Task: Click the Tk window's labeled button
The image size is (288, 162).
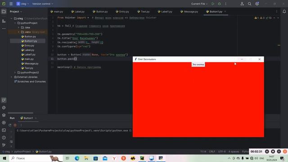Action: pos(198,65)
